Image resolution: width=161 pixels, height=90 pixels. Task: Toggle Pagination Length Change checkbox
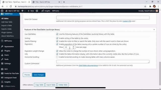pos(57,51)
